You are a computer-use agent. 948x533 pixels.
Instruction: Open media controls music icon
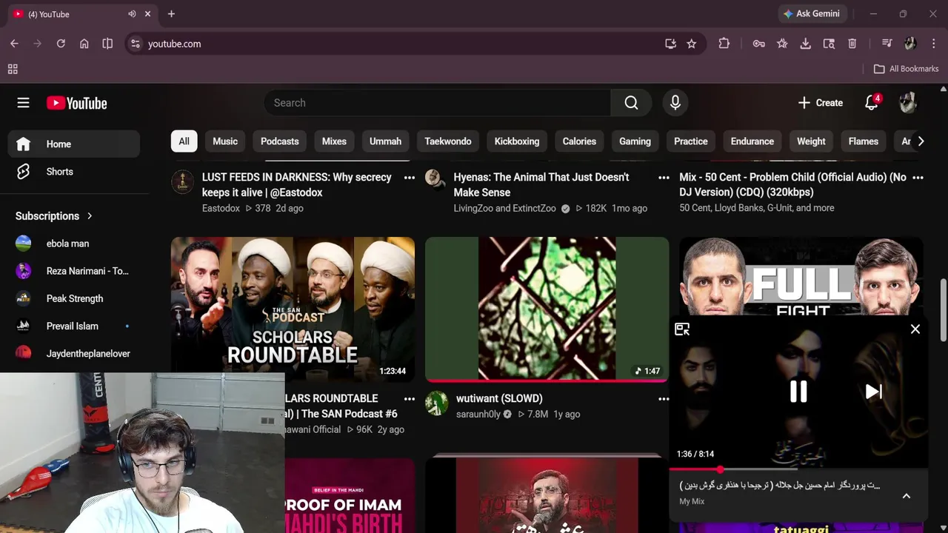[887, 44]
